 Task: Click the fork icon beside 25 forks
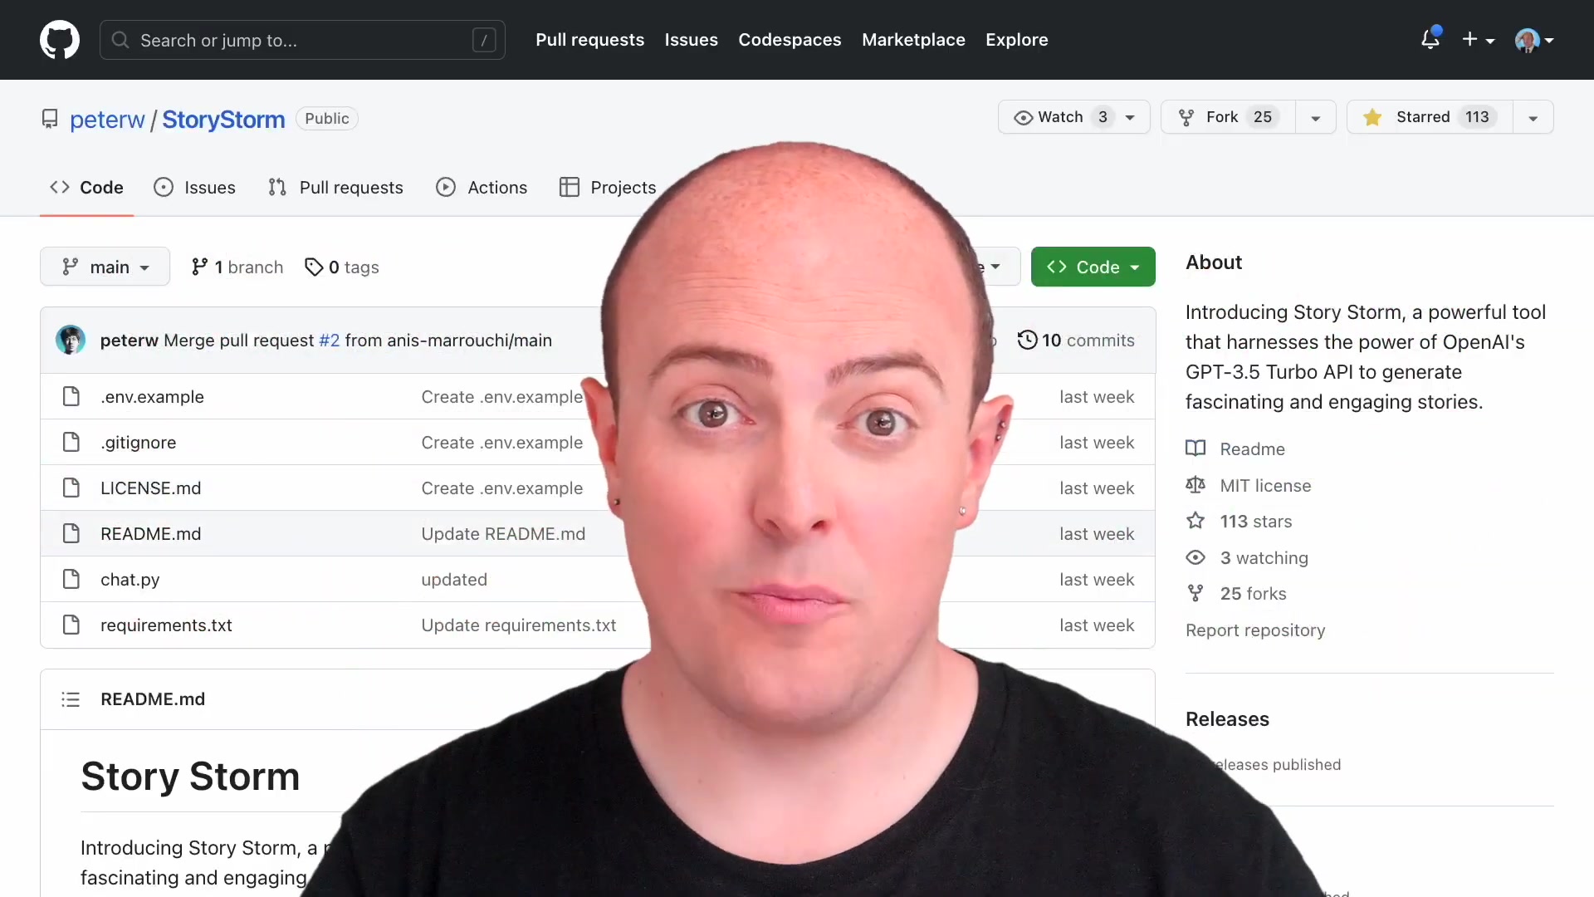pos(1195,593)
